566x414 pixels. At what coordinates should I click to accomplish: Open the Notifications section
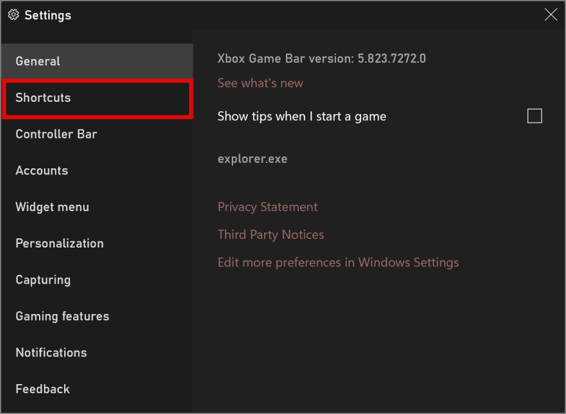[x=51, y=352]
